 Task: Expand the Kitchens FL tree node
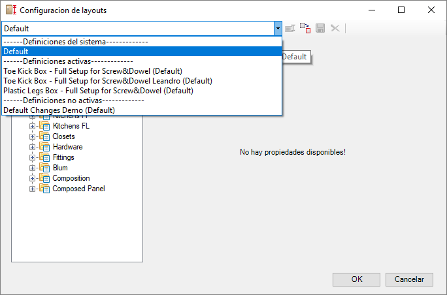point(32,126)
